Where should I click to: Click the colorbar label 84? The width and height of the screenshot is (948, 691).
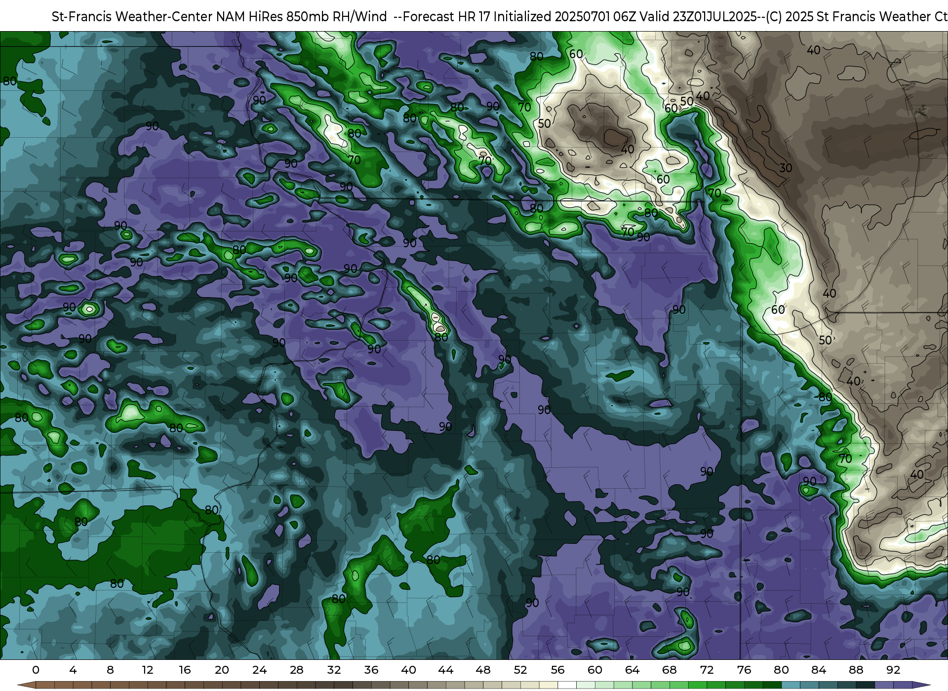coord(819,670)
